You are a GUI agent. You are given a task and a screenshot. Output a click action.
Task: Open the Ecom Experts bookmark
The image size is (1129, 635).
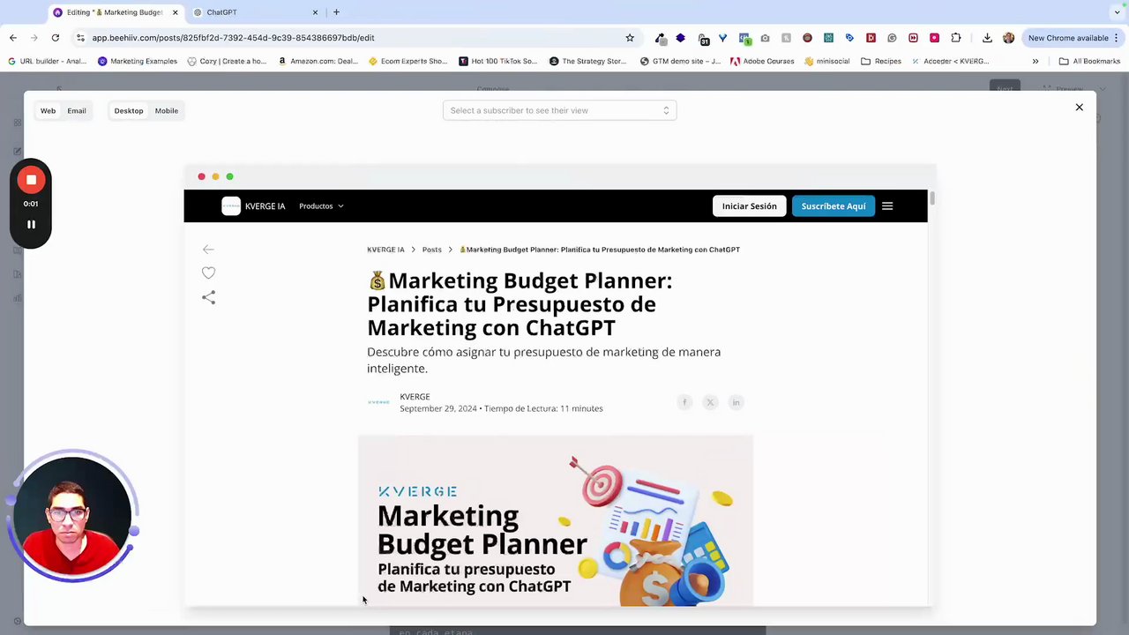tap(408, 62)
